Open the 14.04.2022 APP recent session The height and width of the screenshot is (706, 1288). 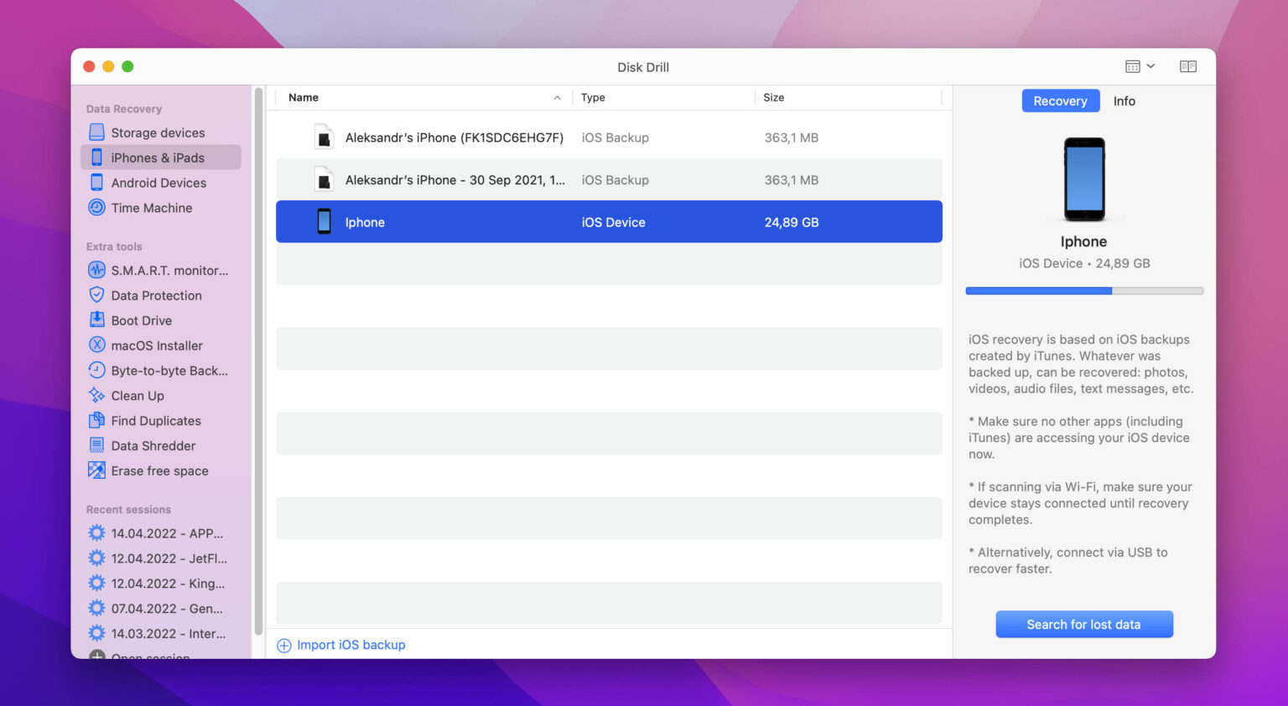click(166, 533)
